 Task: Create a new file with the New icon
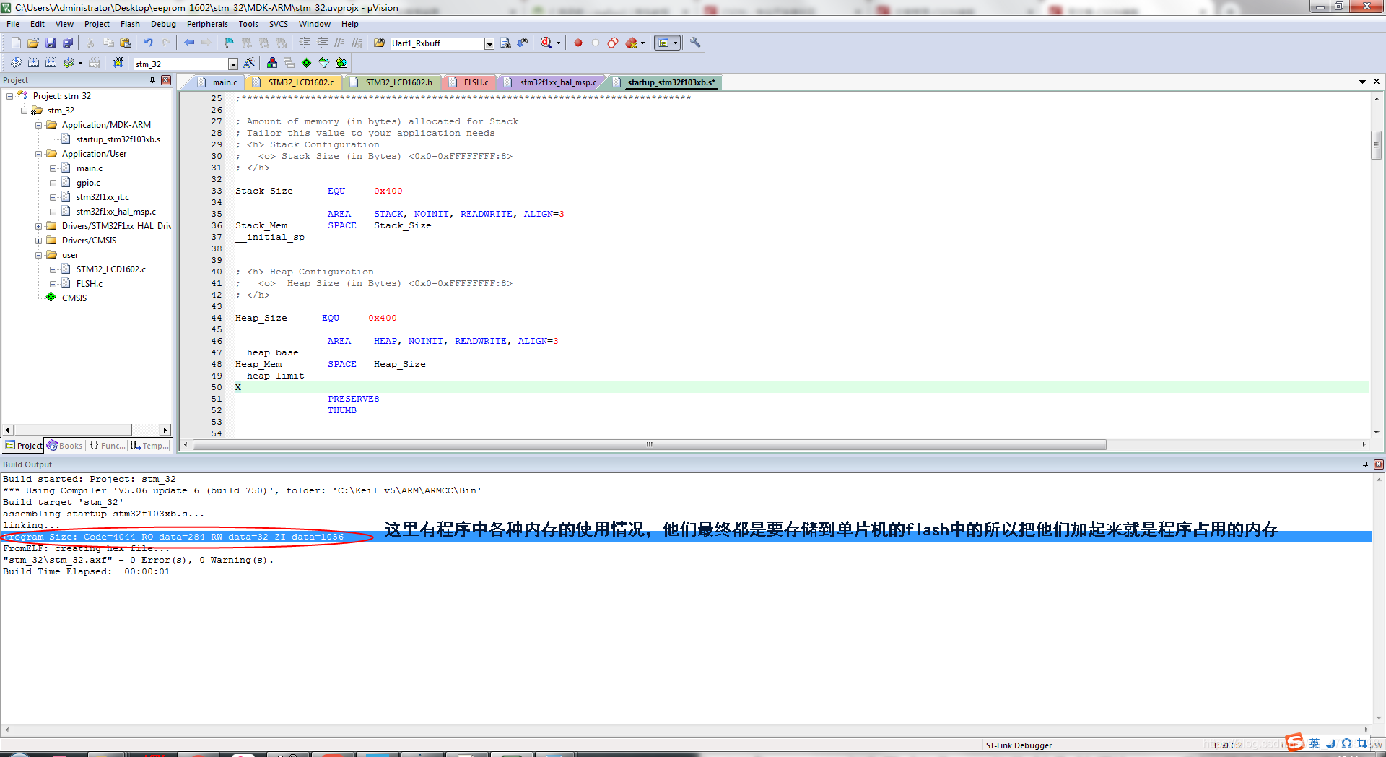[x=16, y=43]
